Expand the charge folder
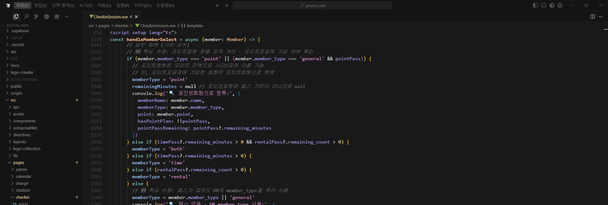The width and height of the screenshot is (608, 205). tap(42, 183)
